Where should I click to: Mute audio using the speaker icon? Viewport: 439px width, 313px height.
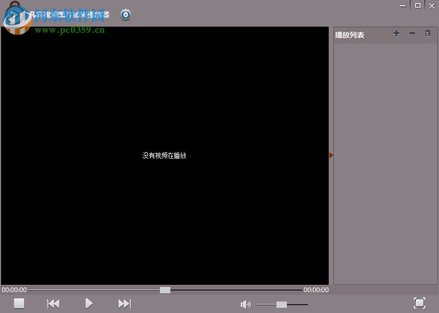(x=245, y=304)
